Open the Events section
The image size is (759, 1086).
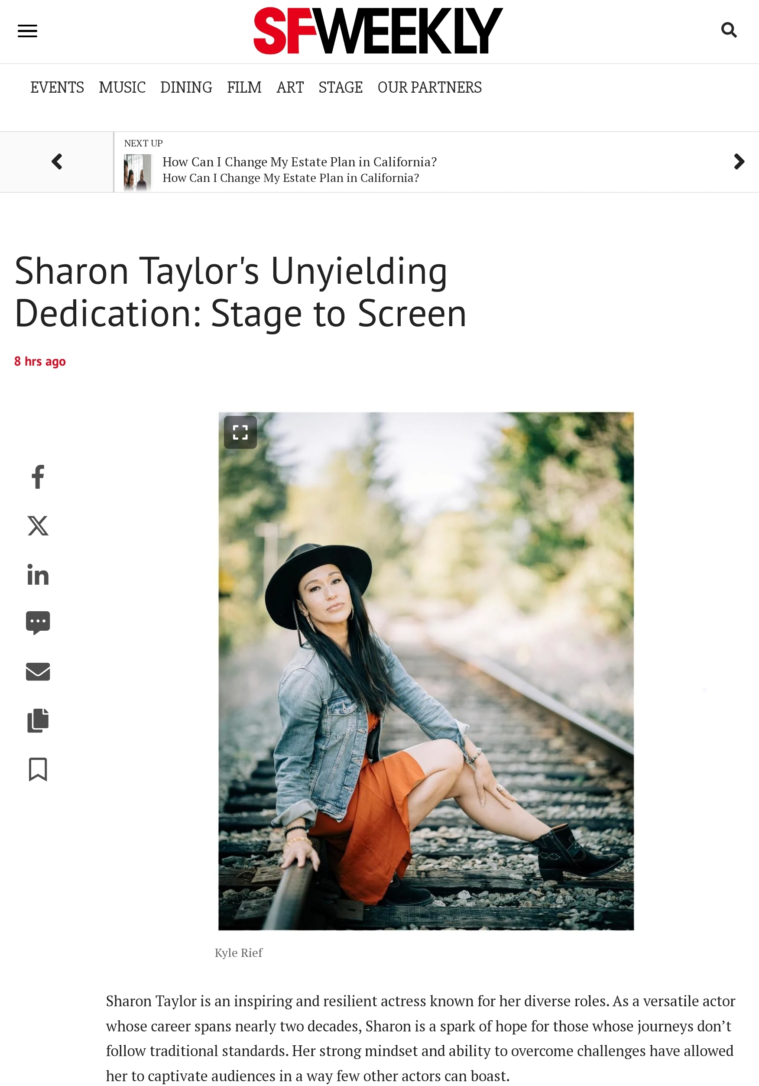[57, 88]
